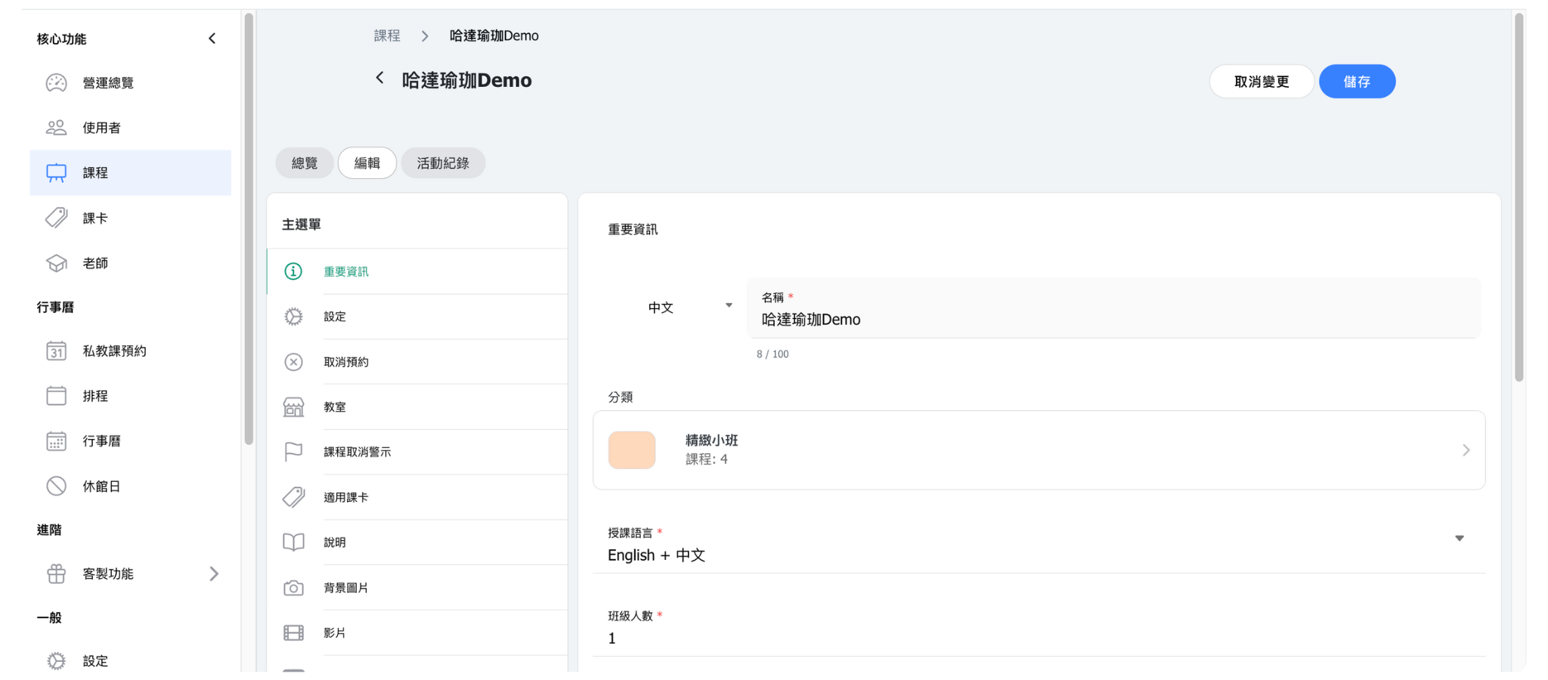Click the peach 精緻小班 category color swatch
Screen dimensions: 1548x680
[632, 450]
